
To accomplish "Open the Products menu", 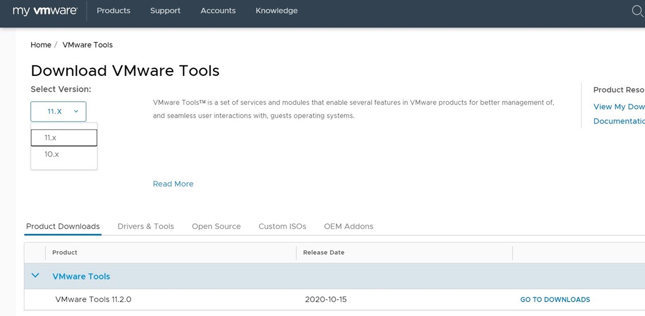I will [113, 11].
